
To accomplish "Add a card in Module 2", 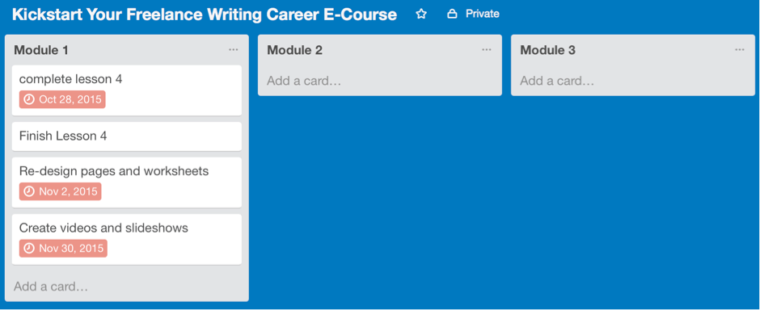I will tap(304, 81).
